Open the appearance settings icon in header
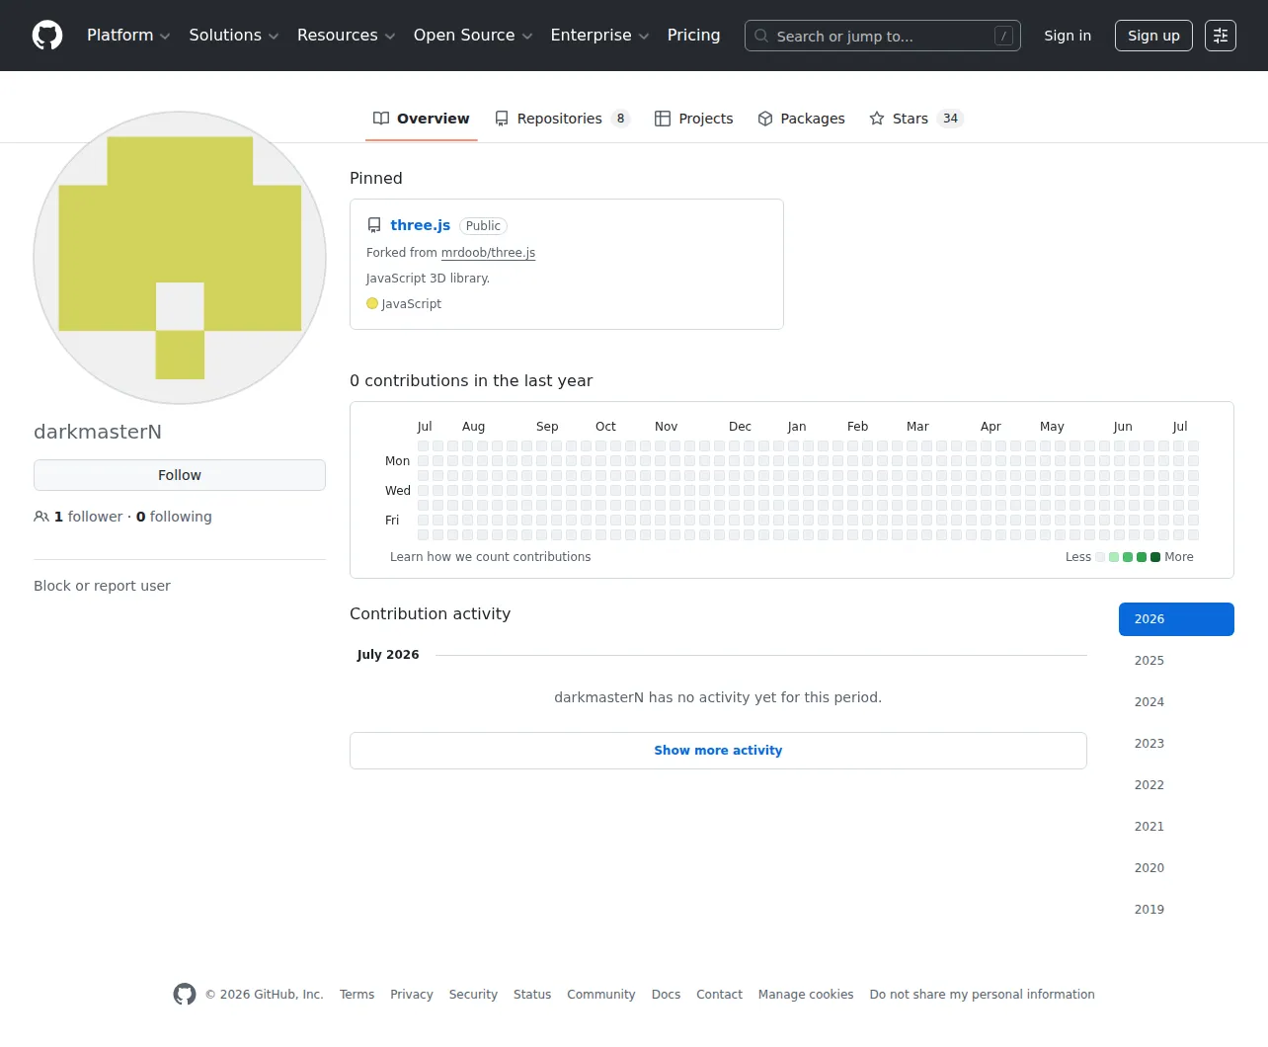The height and width of the screenshot is (1047, 1268). coord(1221,36)
